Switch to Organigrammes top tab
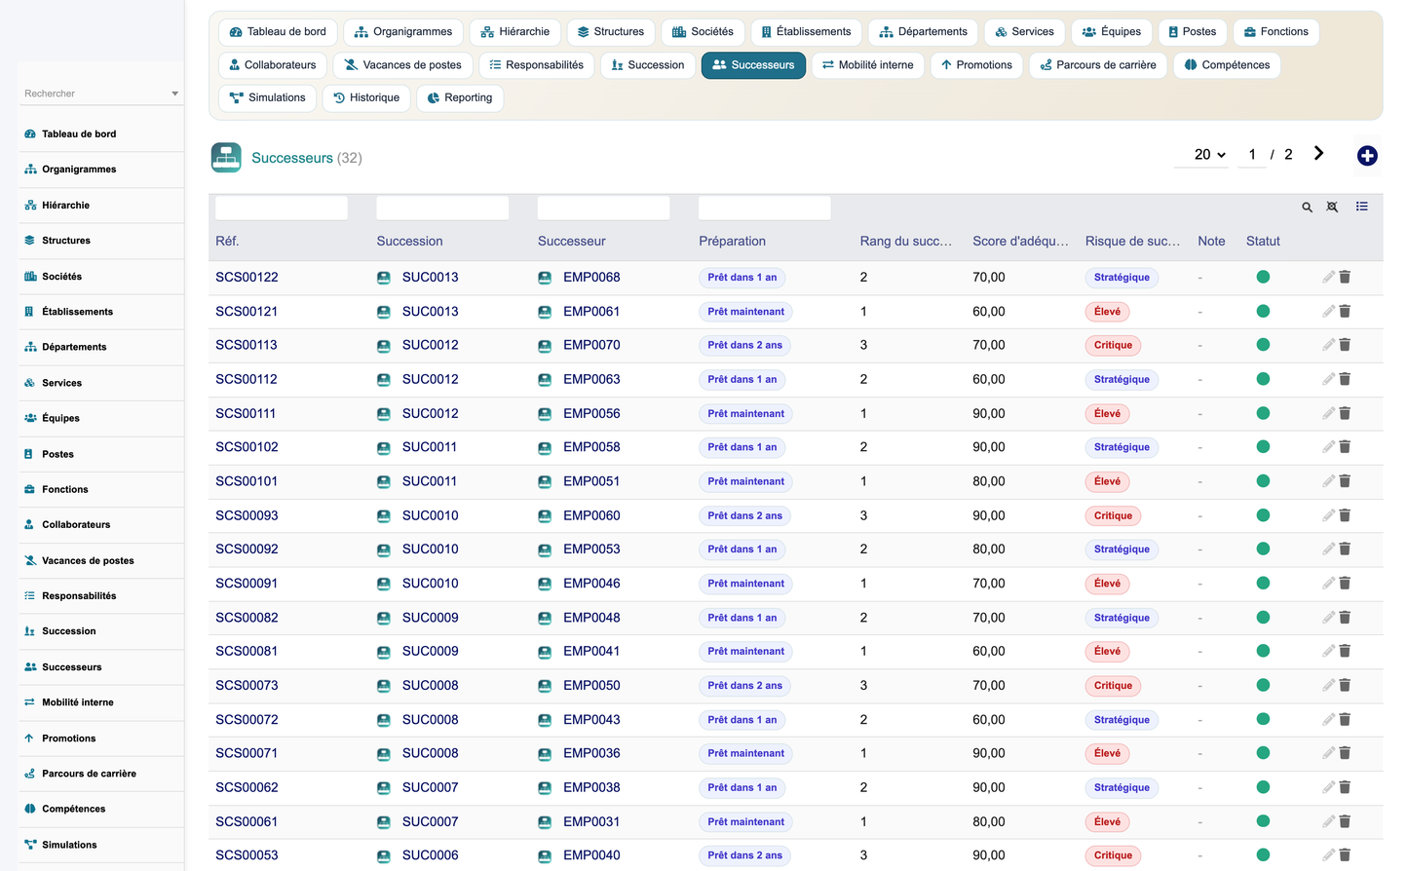Image resolution: width=1408 pixels, height=871 pixels. (402, 32)
